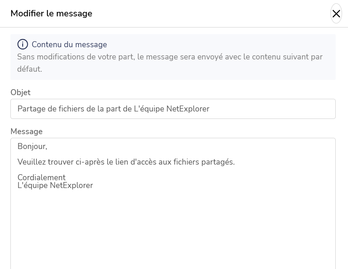348x269 pixels.
Task: Click the info icon beside Contenu du message
Action: pyautogui.click(x=23, y=44)
